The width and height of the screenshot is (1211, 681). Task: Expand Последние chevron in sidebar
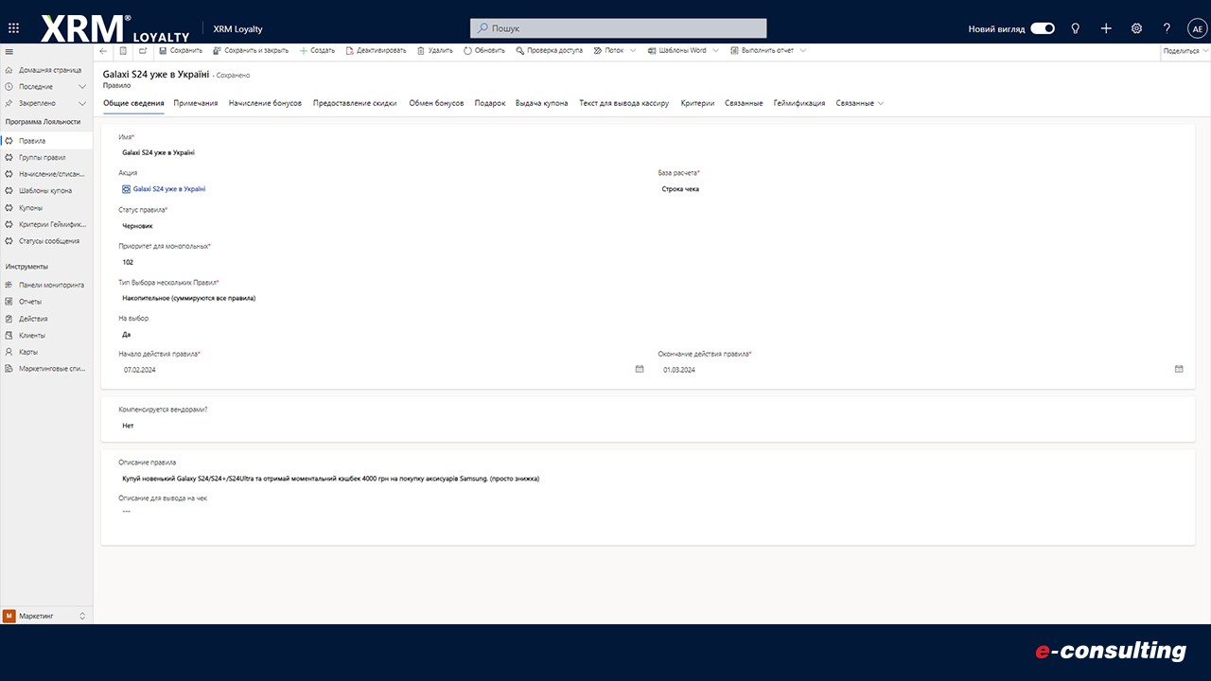[82, 86]
